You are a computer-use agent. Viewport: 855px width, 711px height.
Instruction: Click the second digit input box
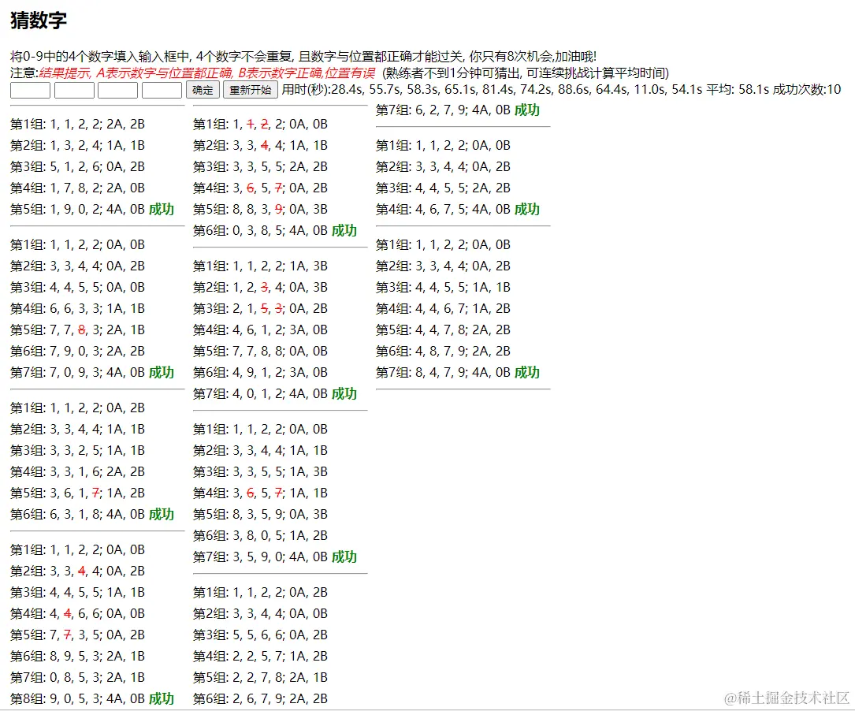(x=74, y=90)
